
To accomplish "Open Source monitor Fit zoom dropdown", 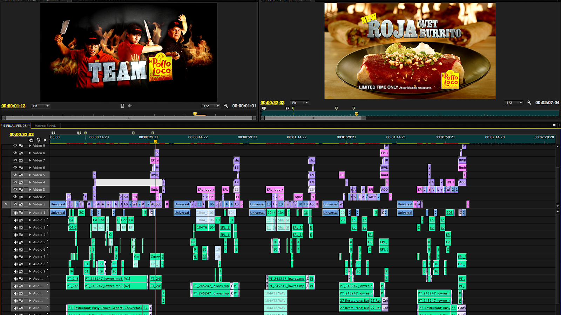I will pyautogui.click(x=41, y=106).
